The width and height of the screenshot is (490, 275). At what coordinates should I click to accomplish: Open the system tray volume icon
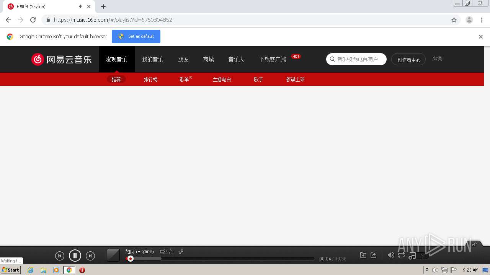(435, 270)
